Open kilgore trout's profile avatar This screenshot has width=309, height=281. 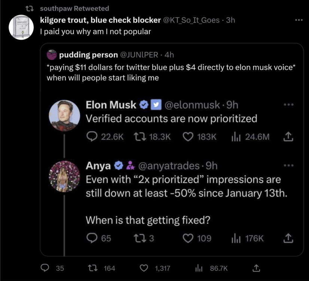coord(21,28)
